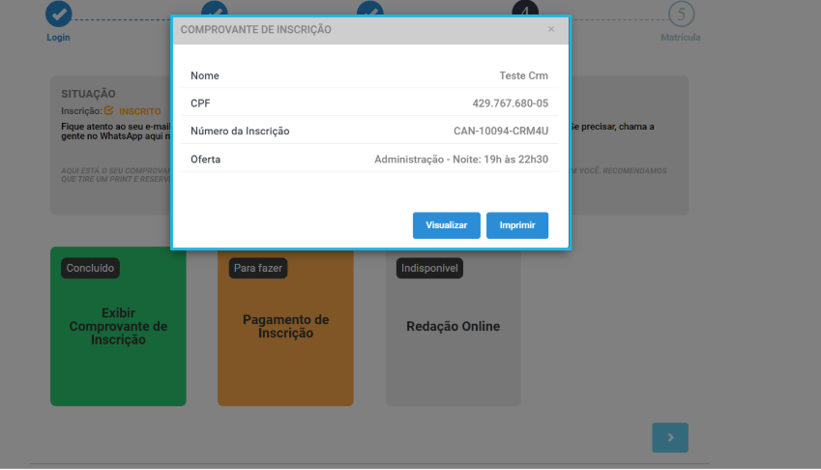Click the Oferta field label
The image size is (821, 470).
pyautogui.click(x=205, y=160)
